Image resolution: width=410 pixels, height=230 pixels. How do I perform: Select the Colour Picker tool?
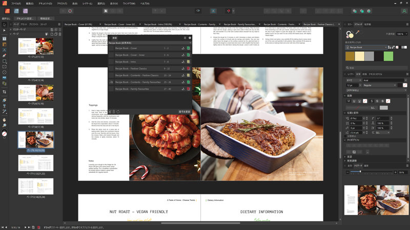click(4, 111)
